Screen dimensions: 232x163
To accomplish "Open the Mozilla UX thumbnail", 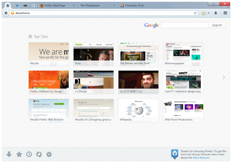I will [x=93, y=111].
